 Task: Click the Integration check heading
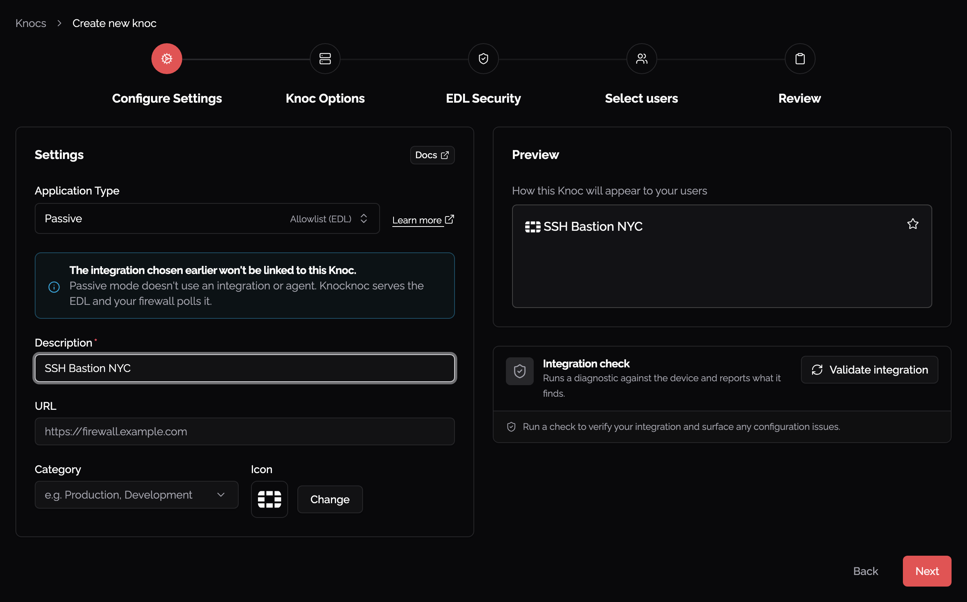click(x=586, y=364)
